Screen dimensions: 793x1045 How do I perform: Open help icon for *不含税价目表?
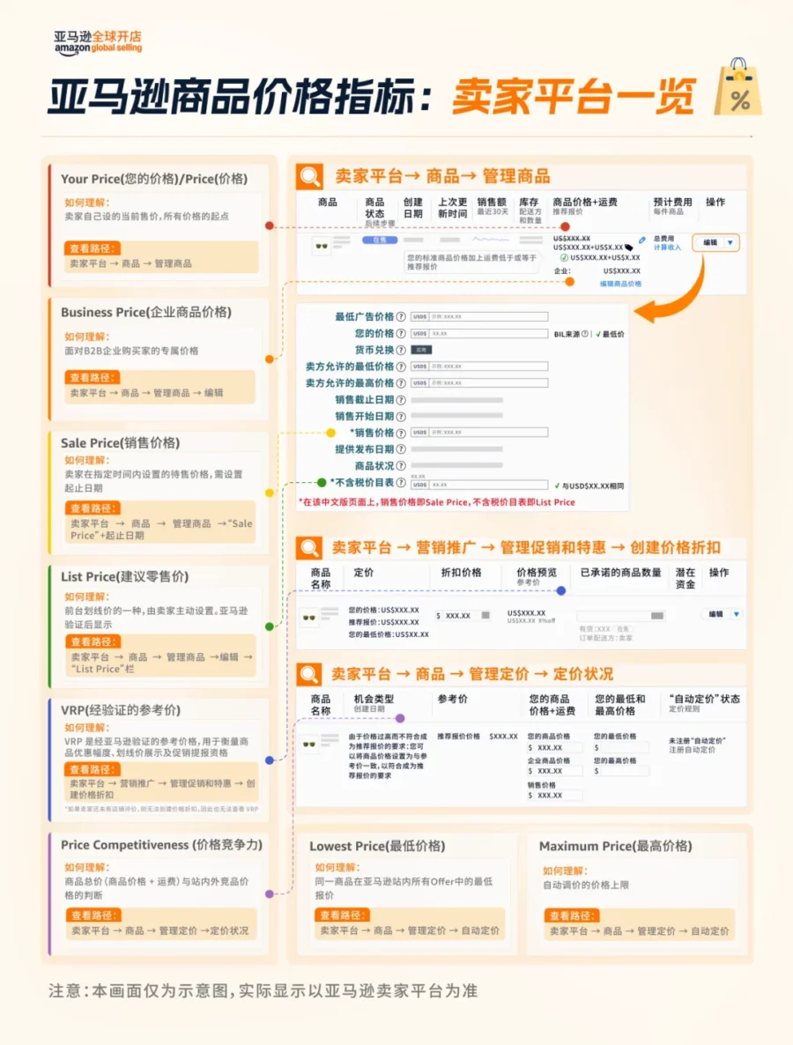pos(401,483)
